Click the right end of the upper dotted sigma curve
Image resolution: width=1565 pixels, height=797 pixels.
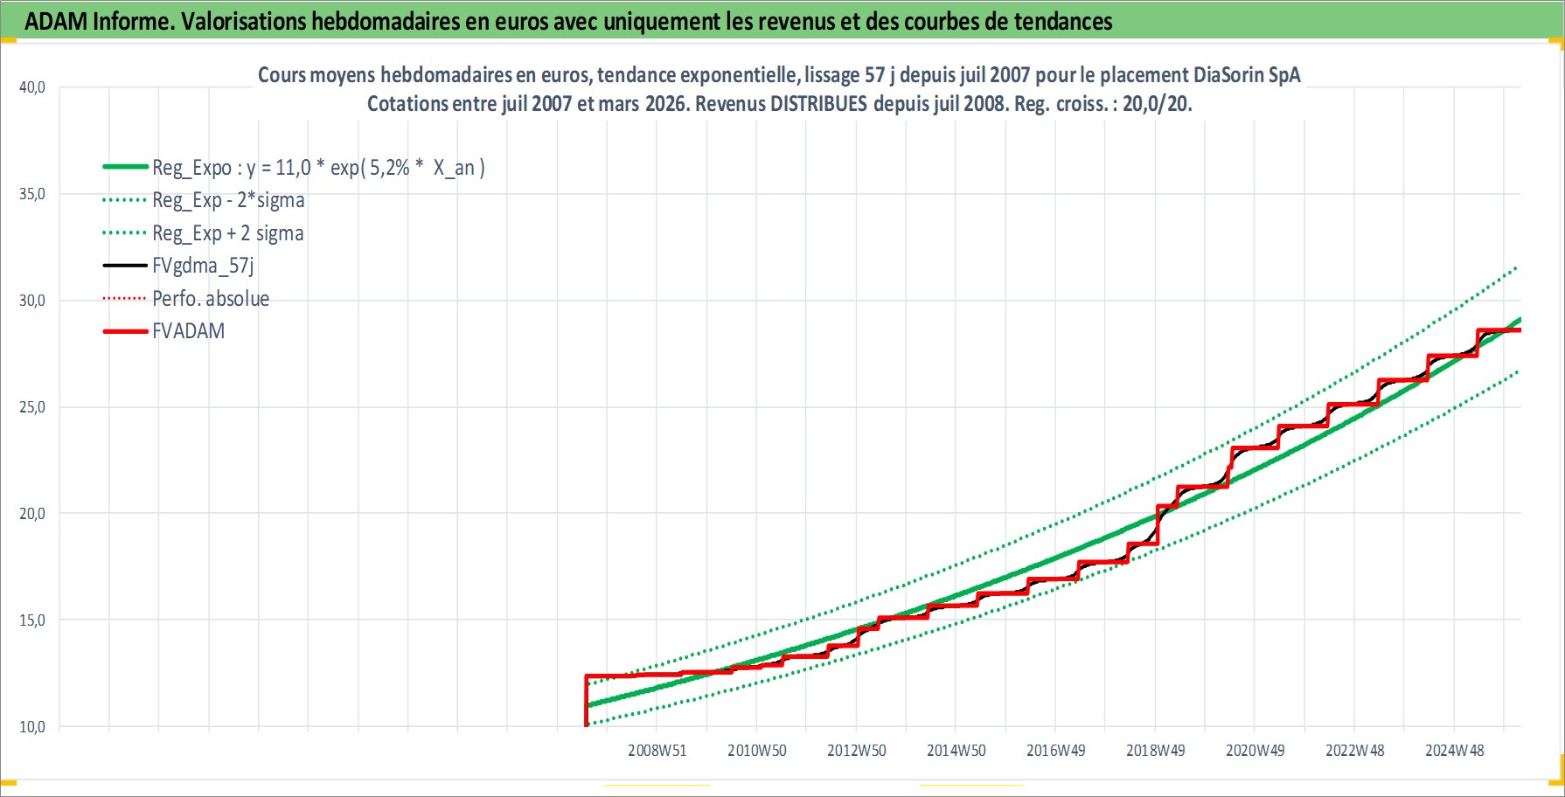(1515, 268)
